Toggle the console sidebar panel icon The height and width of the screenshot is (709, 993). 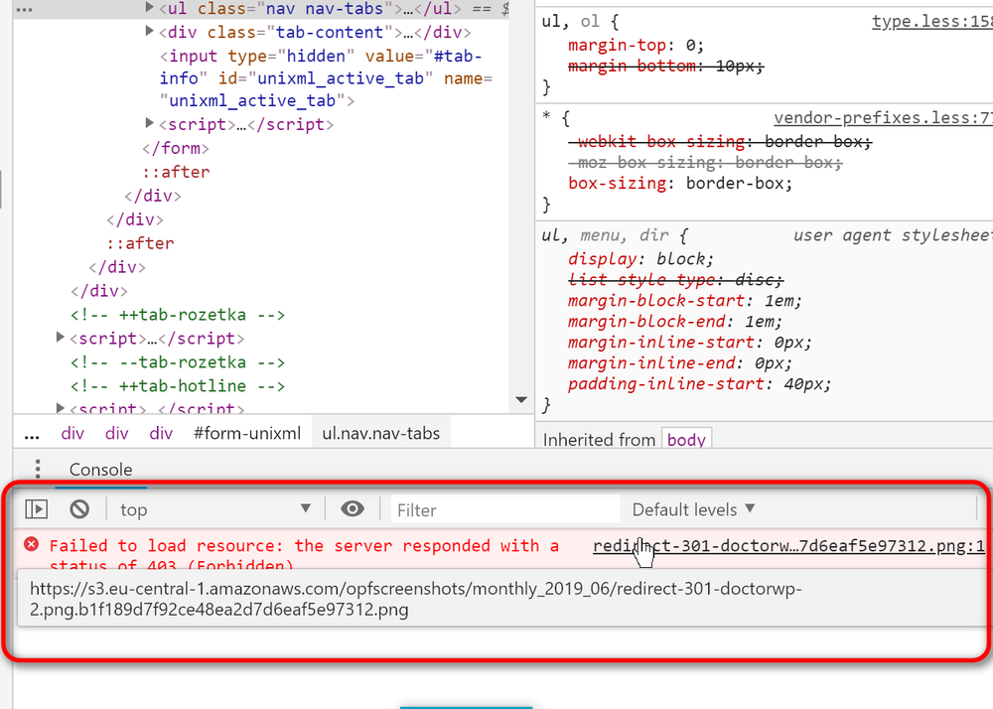[x=36, y=509]
